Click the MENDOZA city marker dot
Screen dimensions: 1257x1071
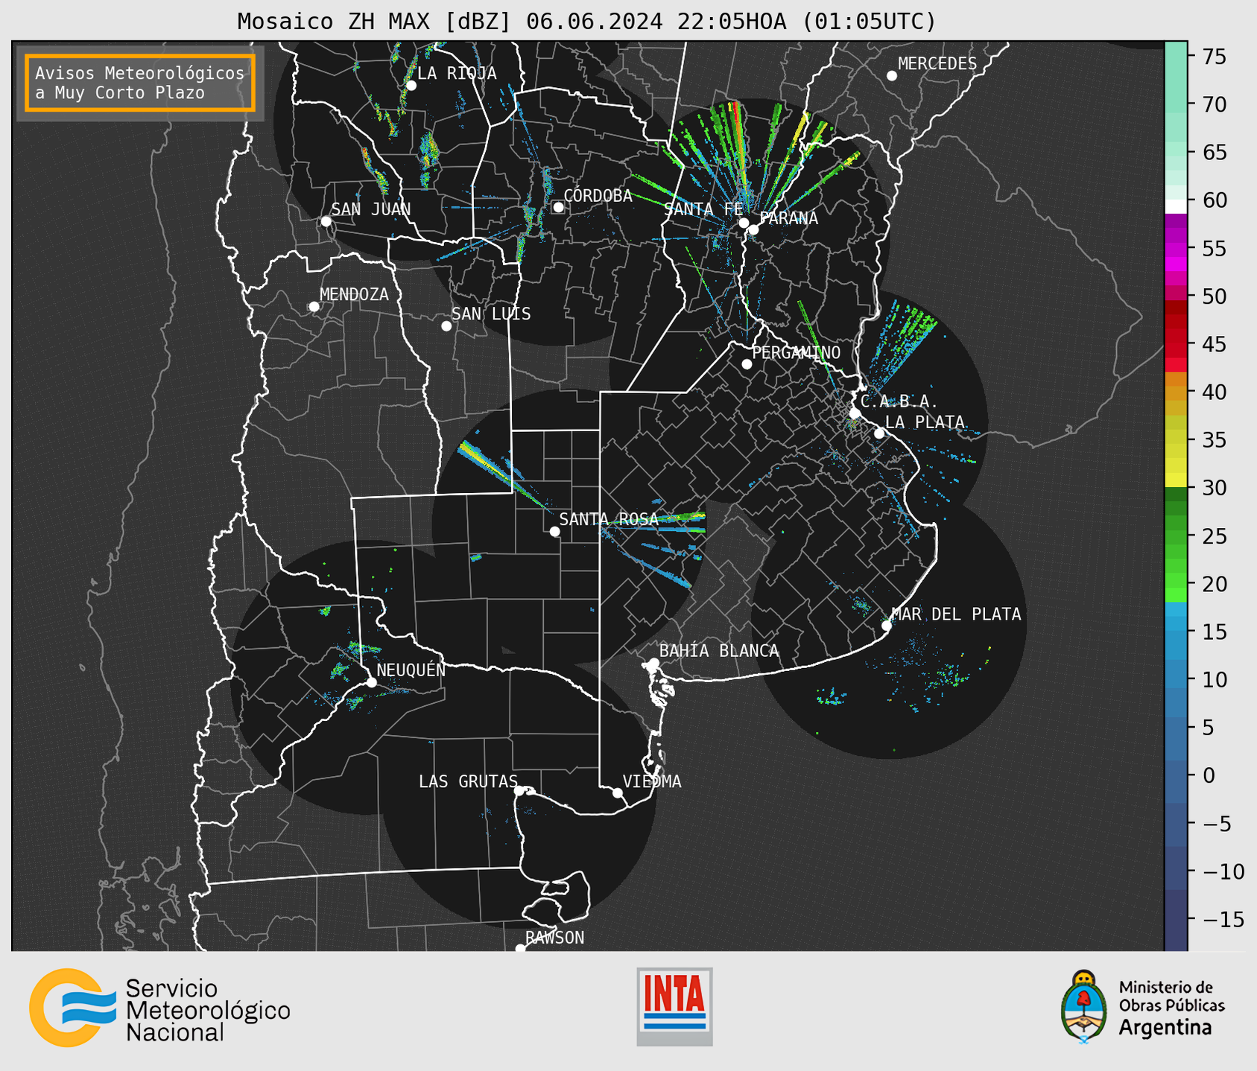[x=314, y=307]
